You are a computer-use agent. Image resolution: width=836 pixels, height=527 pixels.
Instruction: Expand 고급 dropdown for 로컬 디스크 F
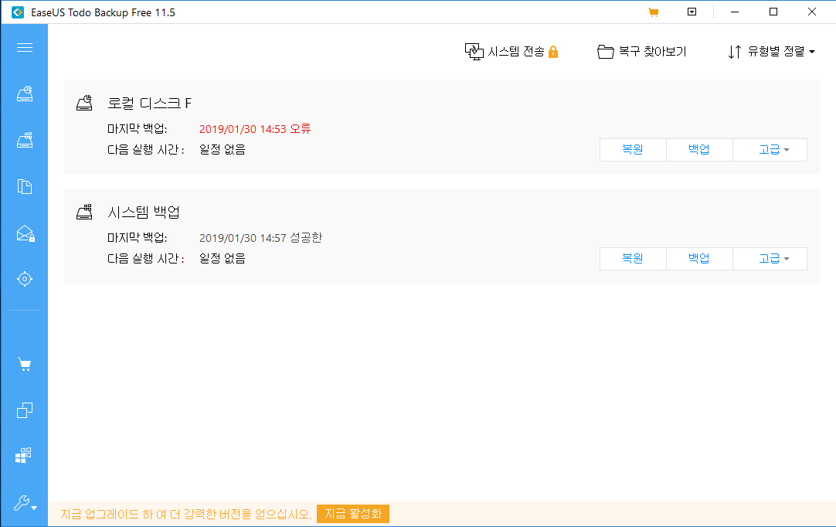coord(770,150)
